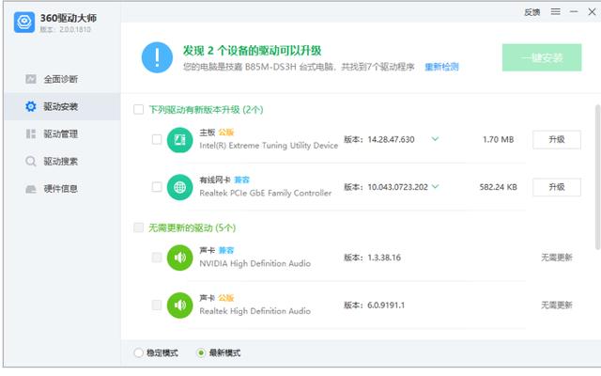This screenshot has height=376, width=601.
Task: Click the 360驱动大师 logo icon
Action: point(24,22)
